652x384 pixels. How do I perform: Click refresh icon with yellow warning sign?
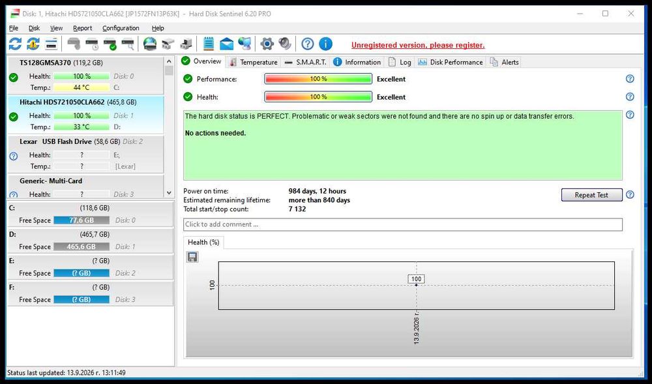[x=33, y=44]
